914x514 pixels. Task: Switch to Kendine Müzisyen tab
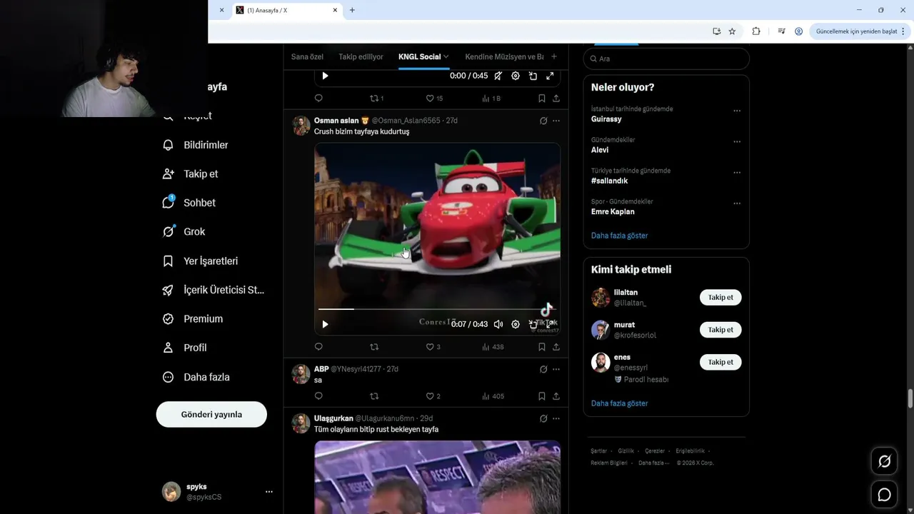pos(504,56)
